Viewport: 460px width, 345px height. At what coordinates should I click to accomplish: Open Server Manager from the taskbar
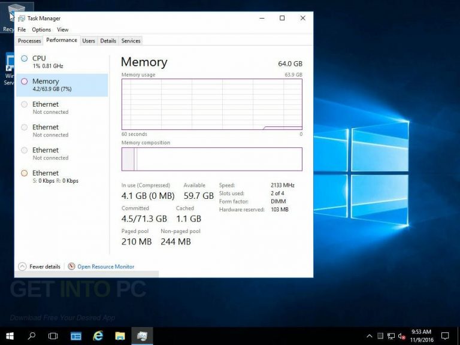tap(76, 336)
